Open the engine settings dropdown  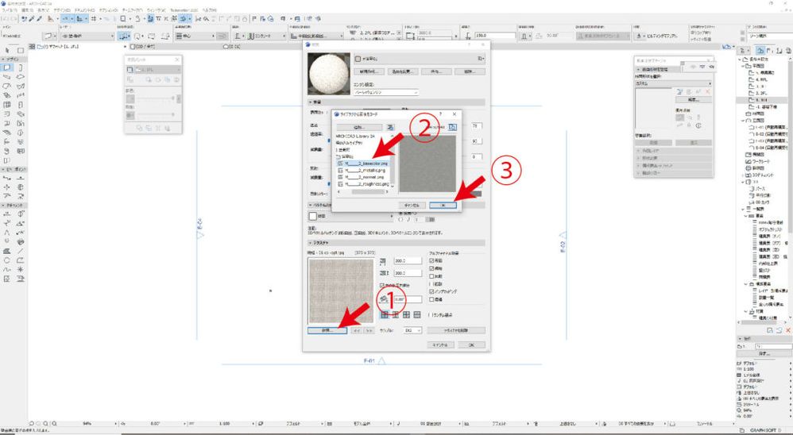point(386,92)
